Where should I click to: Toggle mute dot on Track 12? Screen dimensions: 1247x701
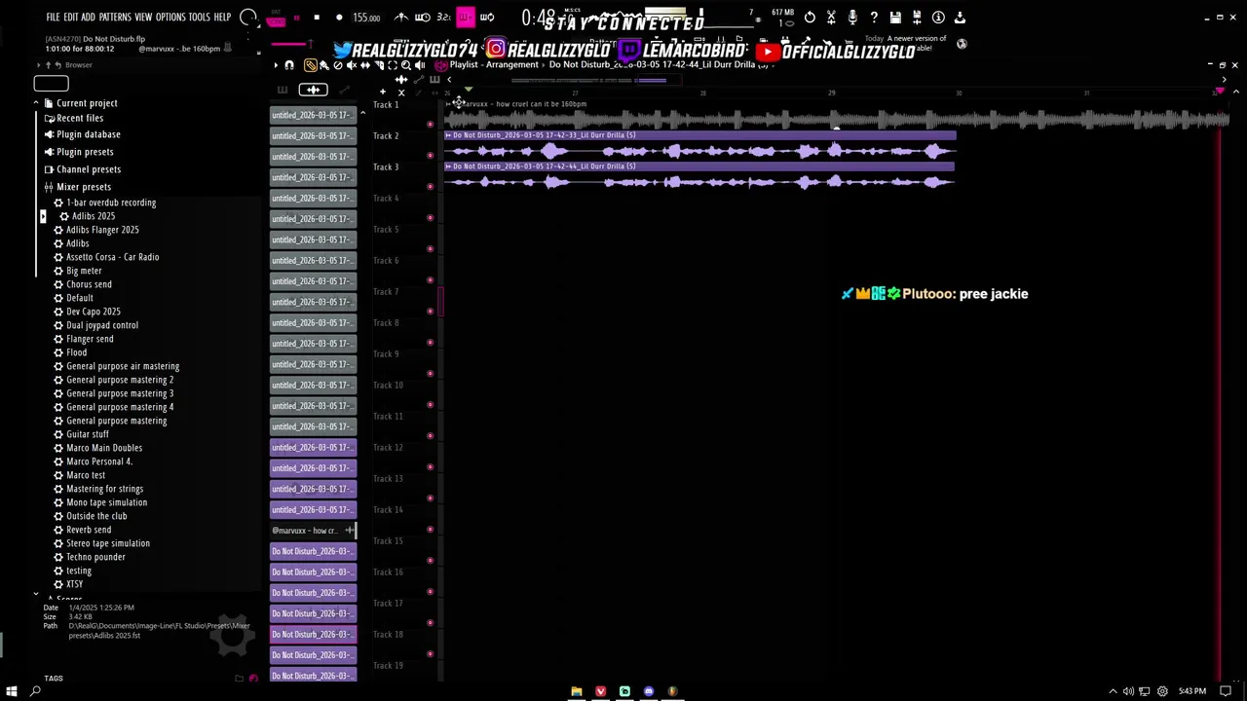430,466
